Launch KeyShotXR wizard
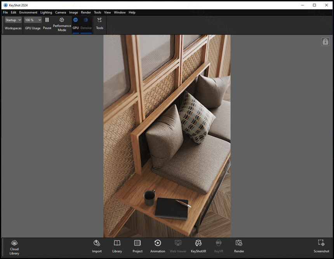Screen dimensions: 334x259 click(198, 247)
